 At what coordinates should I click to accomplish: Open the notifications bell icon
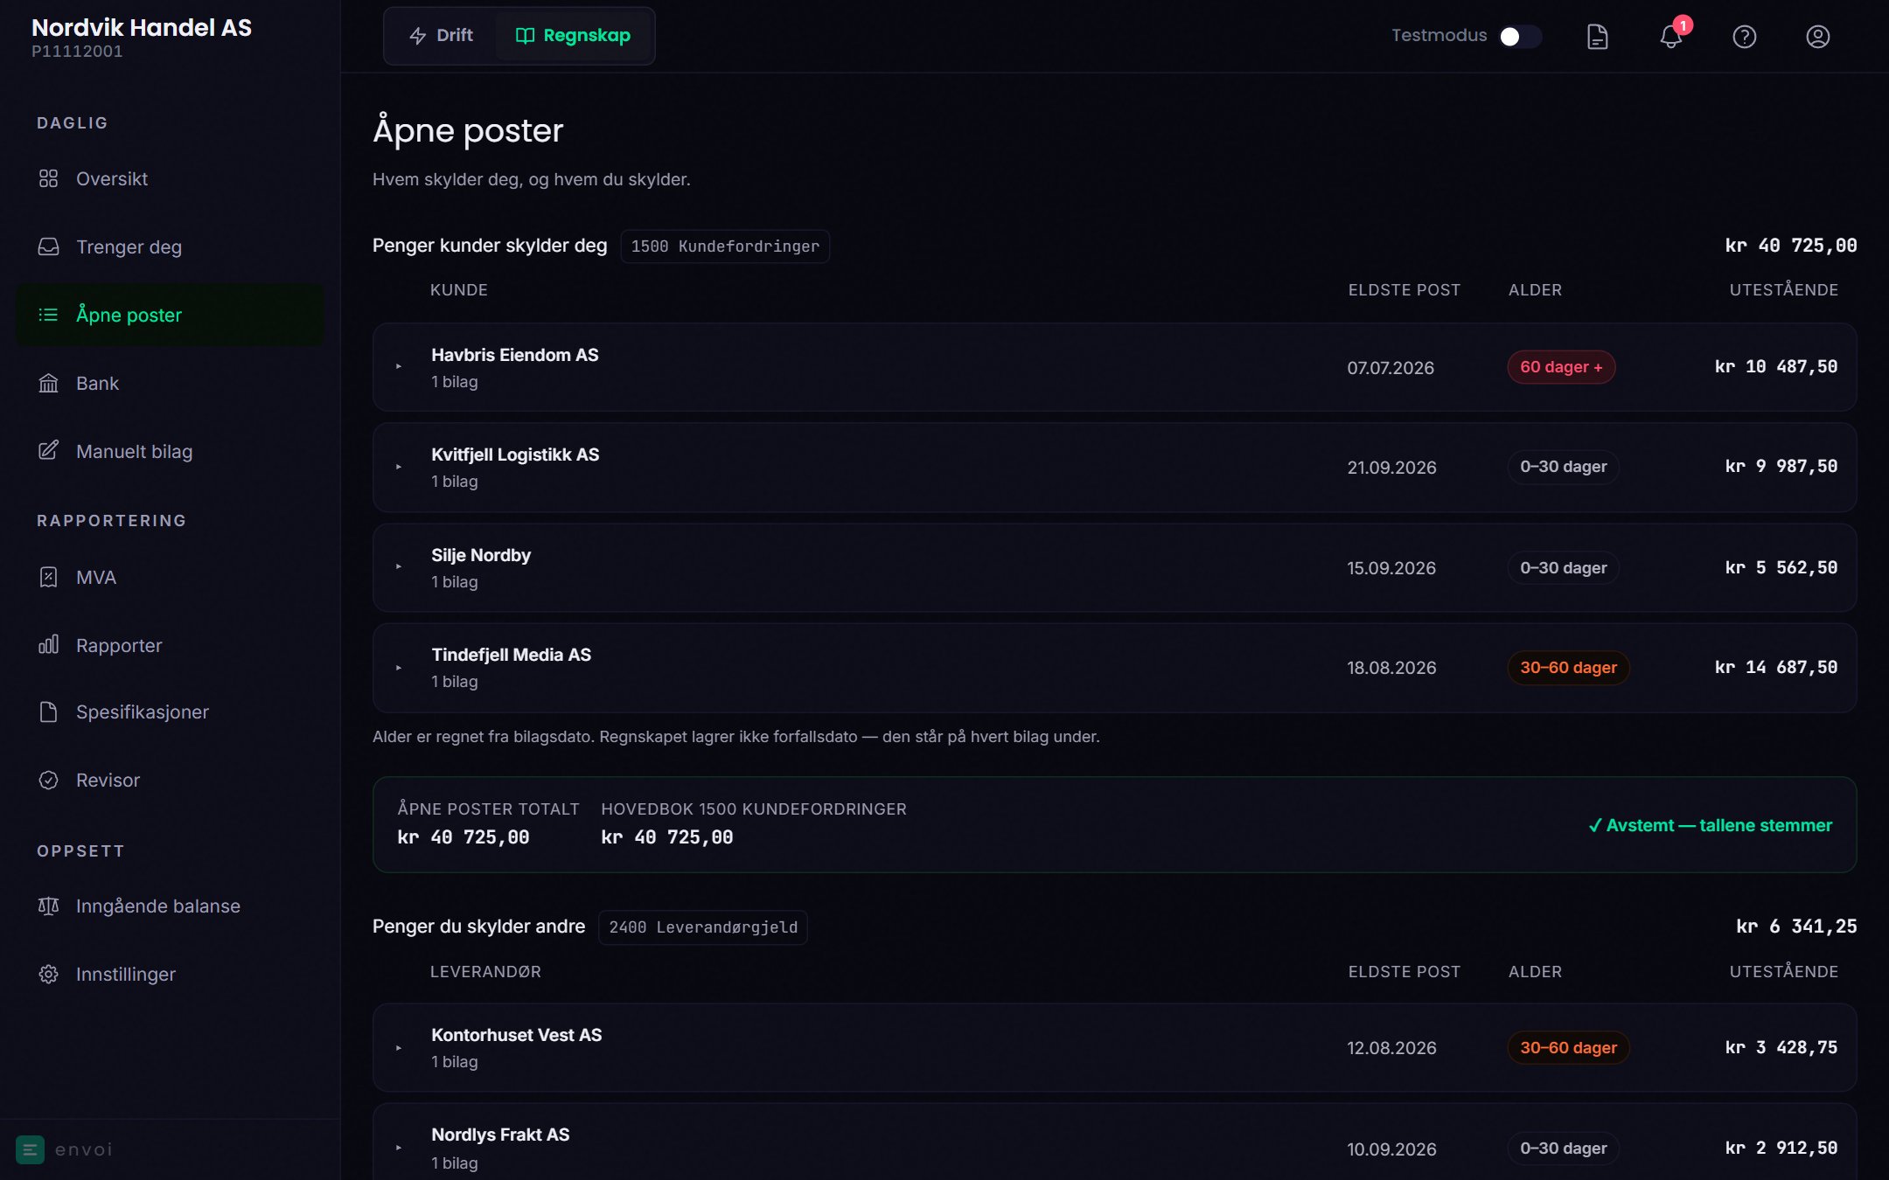coord(1671,37)
